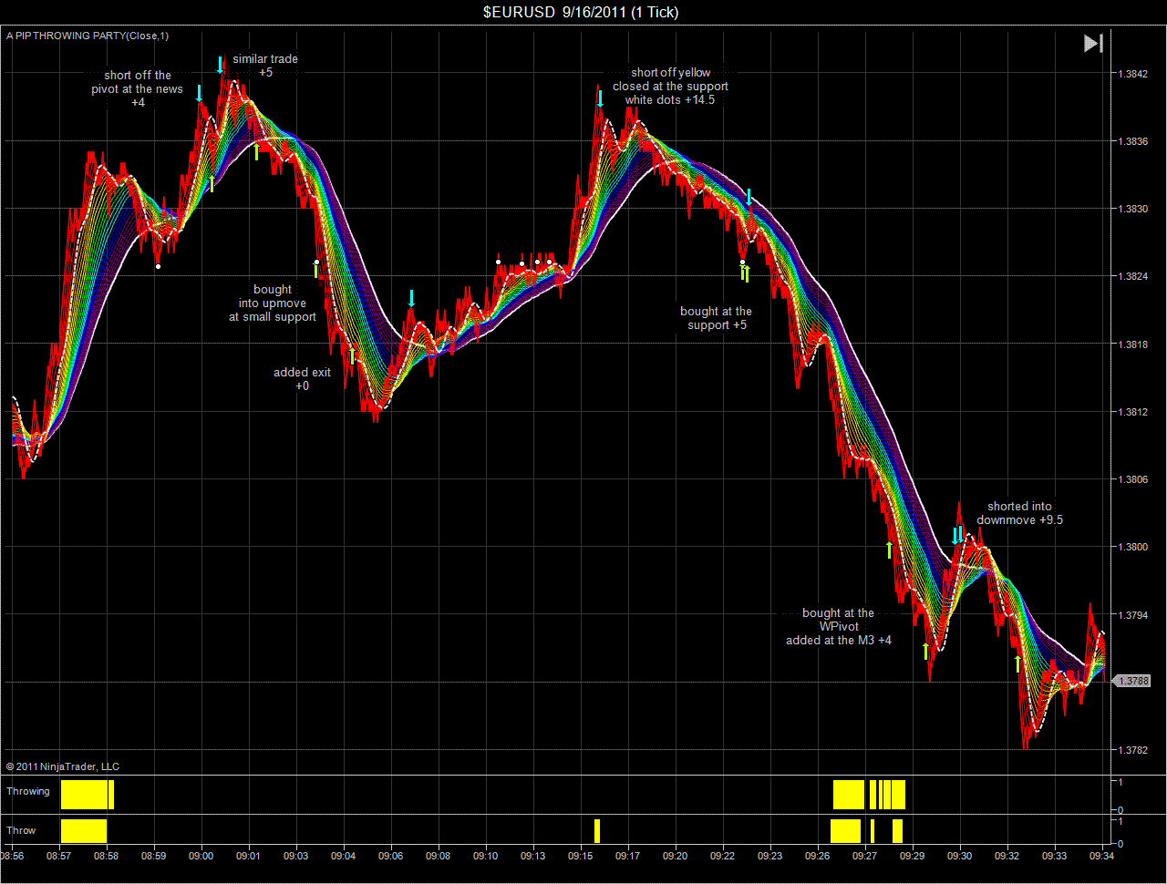Click the 1.3836 price axis label
1167x884 pixels.
pyautogui.click(x=1132, y=141)
